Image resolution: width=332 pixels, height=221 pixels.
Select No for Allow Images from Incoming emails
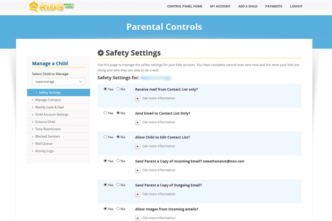[118, 209]
